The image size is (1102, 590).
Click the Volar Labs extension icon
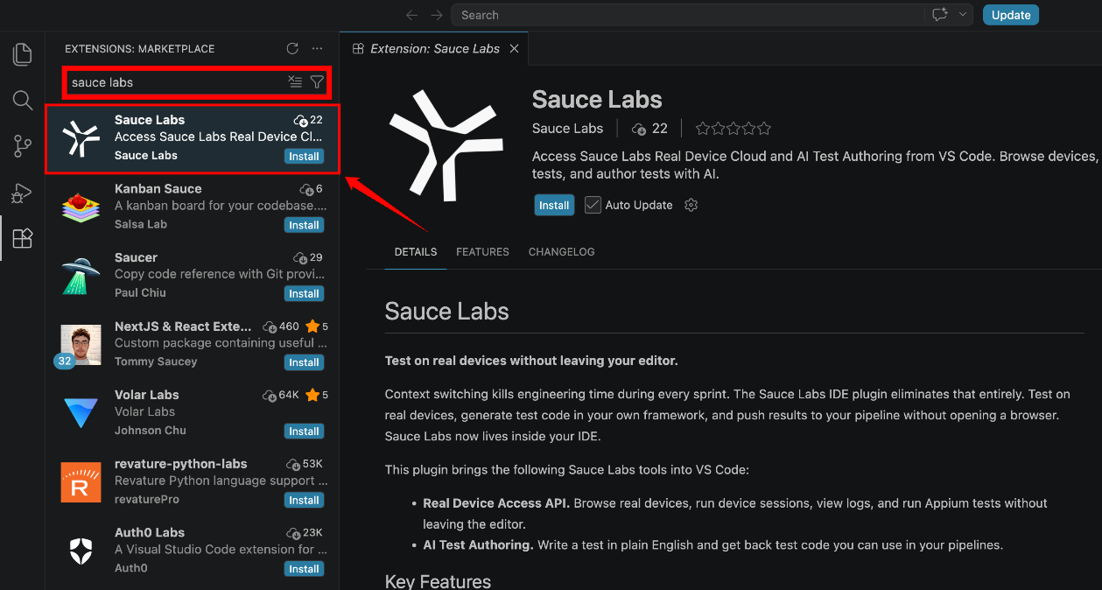click(x=81, y=413)
